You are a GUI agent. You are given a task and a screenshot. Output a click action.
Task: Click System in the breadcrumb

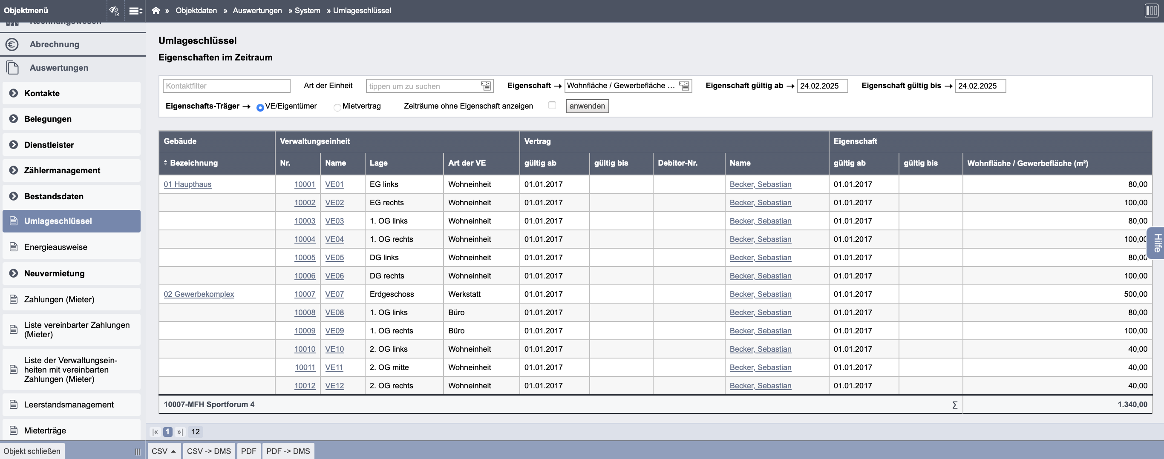click(307, 10)
